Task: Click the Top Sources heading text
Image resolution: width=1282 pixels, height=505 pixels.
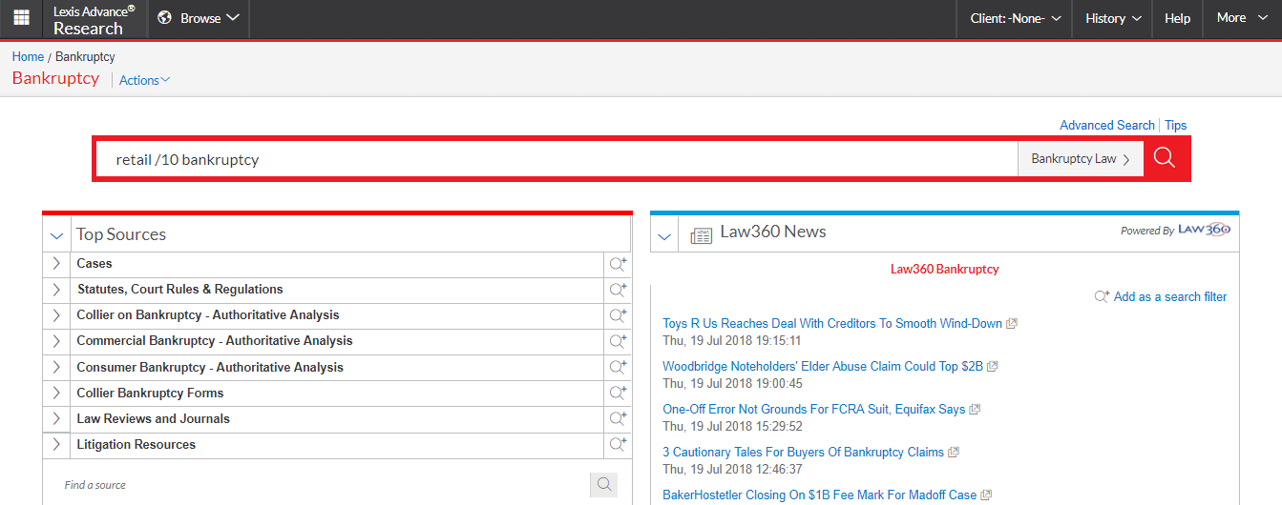Action: pyautogui.click(x=121, y=234)
